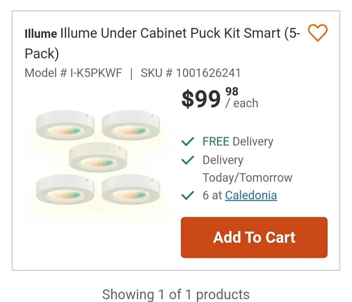
Task: Click the green checkmark beside FREE Delivery
Action: point(187,141)
